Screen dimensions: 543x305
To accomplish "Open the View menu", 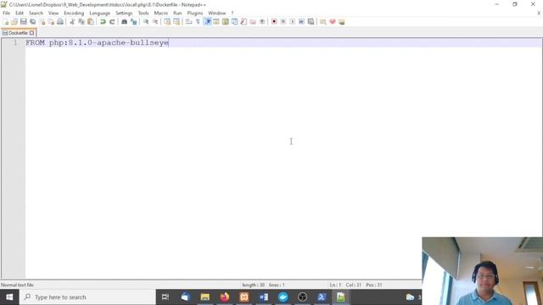I will [x=53, y=14].
